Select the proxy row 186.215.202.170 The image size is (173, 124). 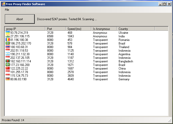pyautogui.click(x=21, y=43)
